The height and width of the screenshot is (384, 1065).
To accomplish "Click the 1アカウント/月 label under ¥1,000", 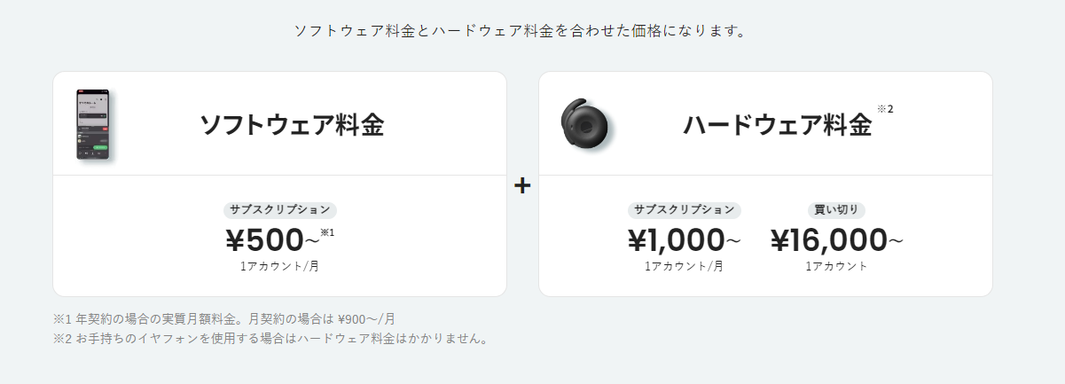I will click(x=684, y=266).
